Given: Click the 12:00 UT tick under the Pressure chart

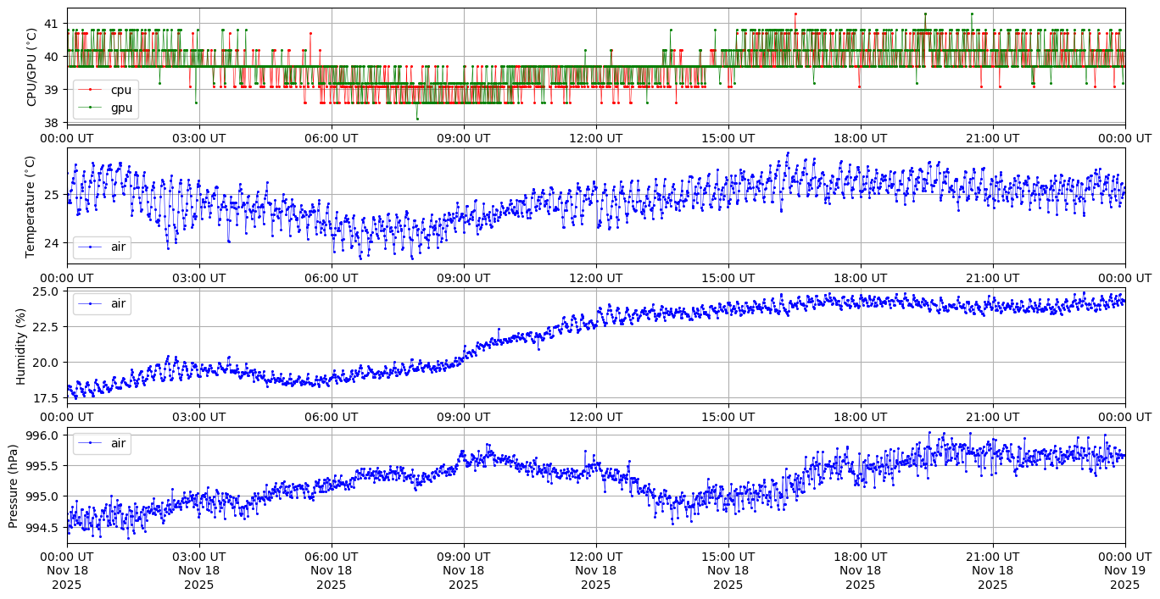Looking at the screenshot, I should point(595,557).
